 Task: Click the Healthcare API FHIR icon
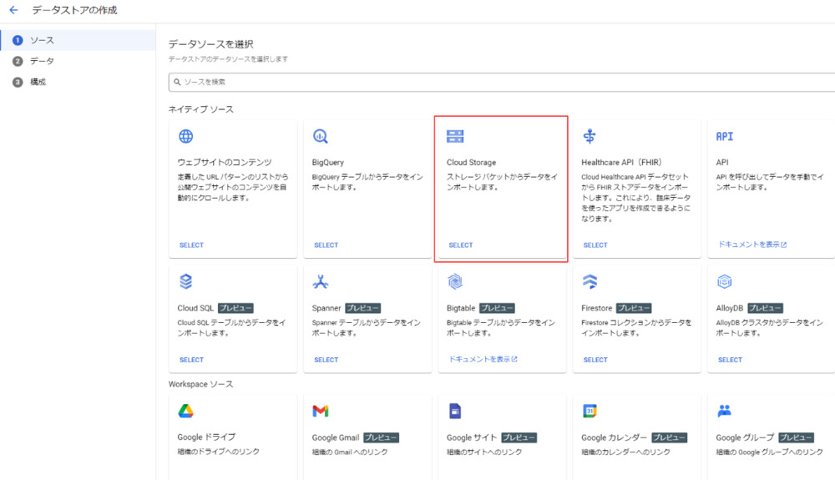[590, 136]
